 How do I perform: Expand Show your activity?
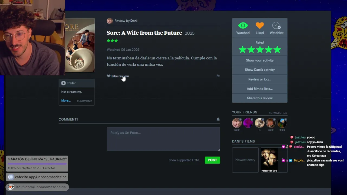(260, 60)
